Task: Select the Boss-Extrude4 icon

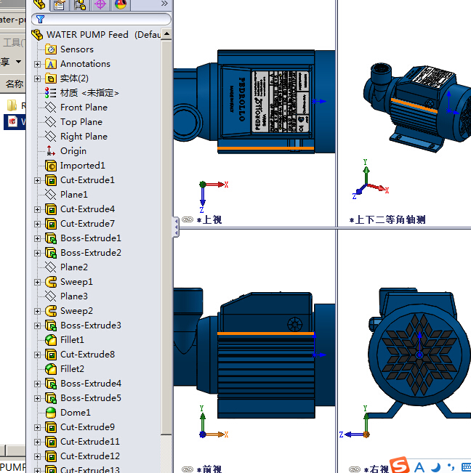Action: [50, 384]
